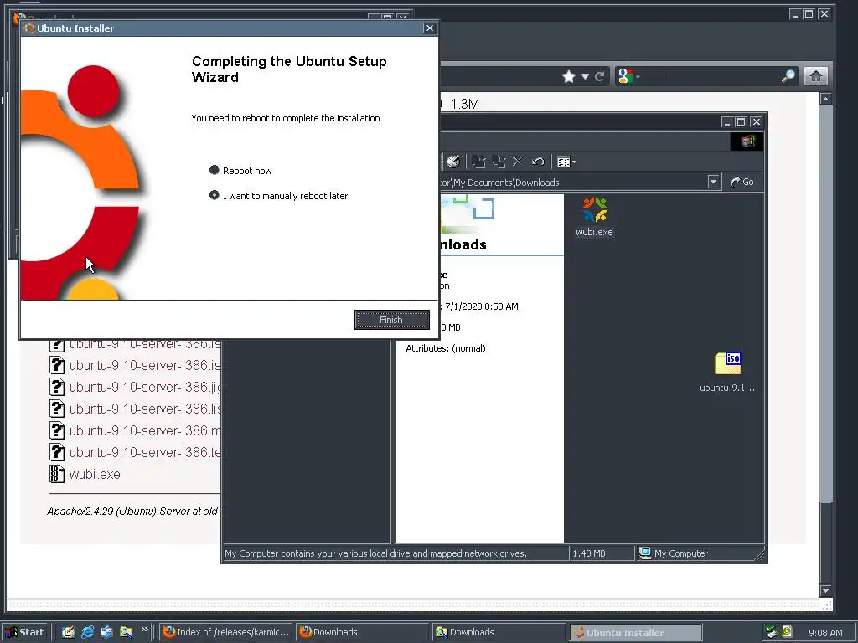This screenshot has width=858, height=643.
Task: Click the second system tray icon
Action: point(787,632)
